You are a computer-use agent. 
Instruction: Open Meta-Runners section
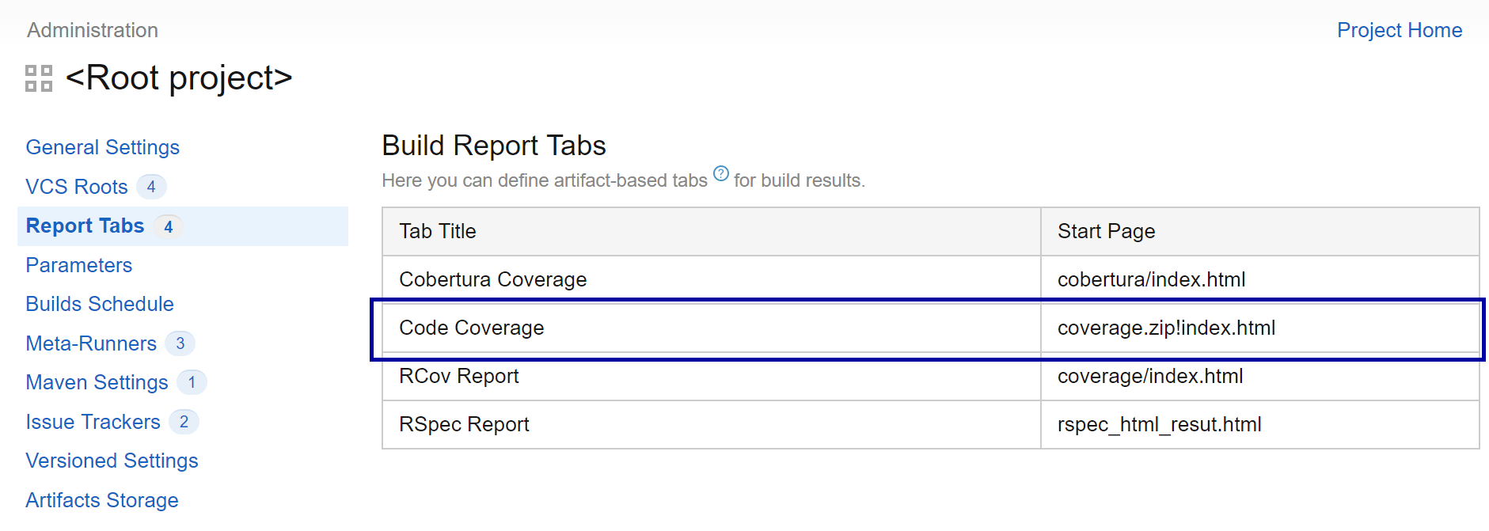pos(91,343)
